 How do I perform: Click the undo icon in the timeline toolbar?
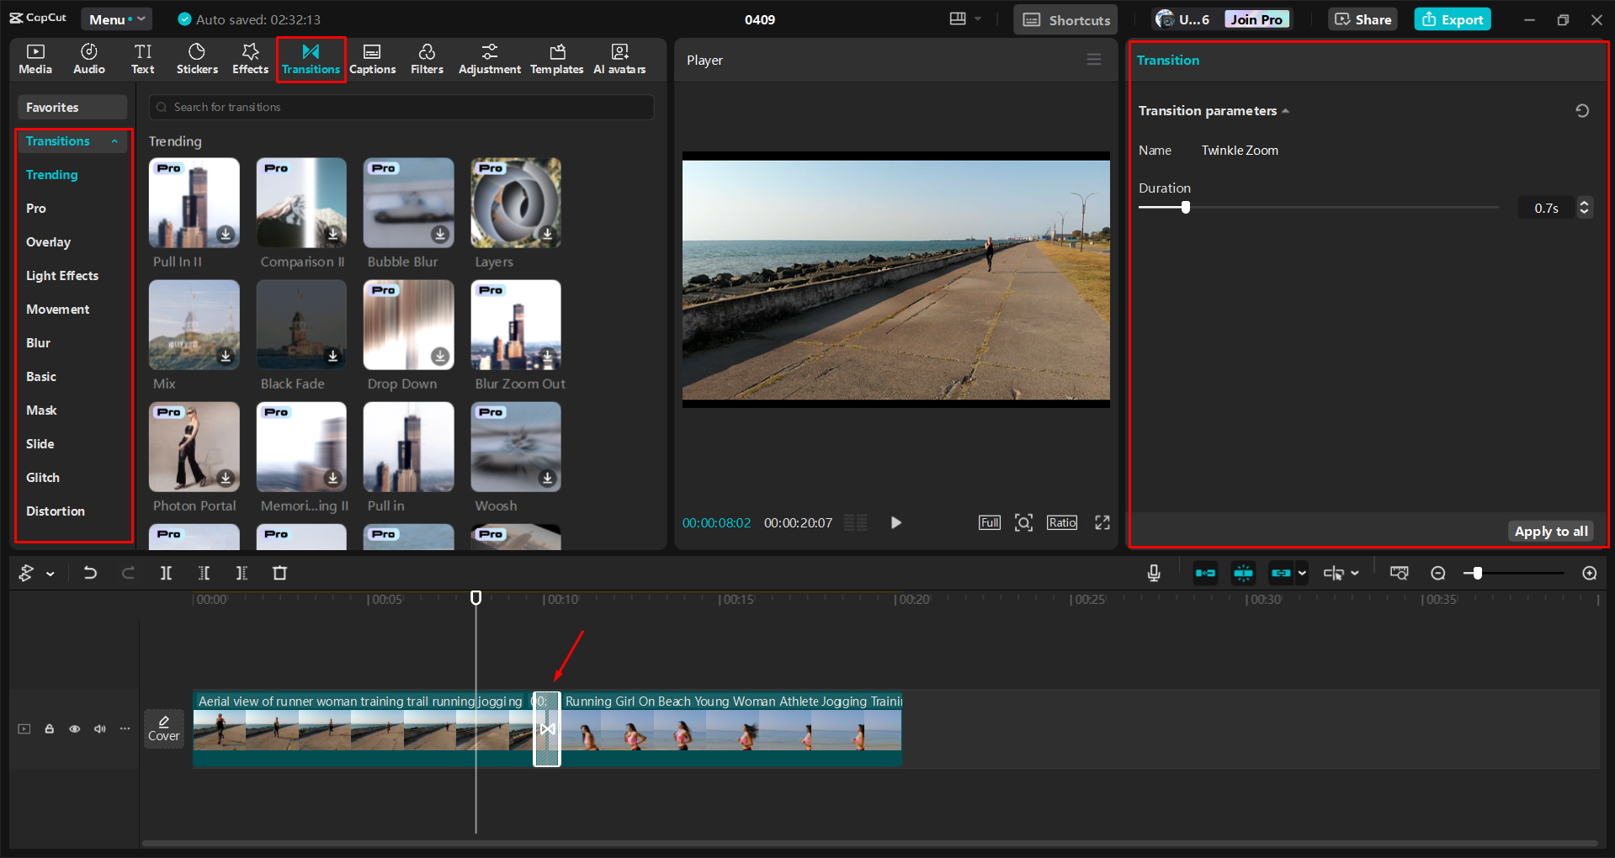coord(90,573)
